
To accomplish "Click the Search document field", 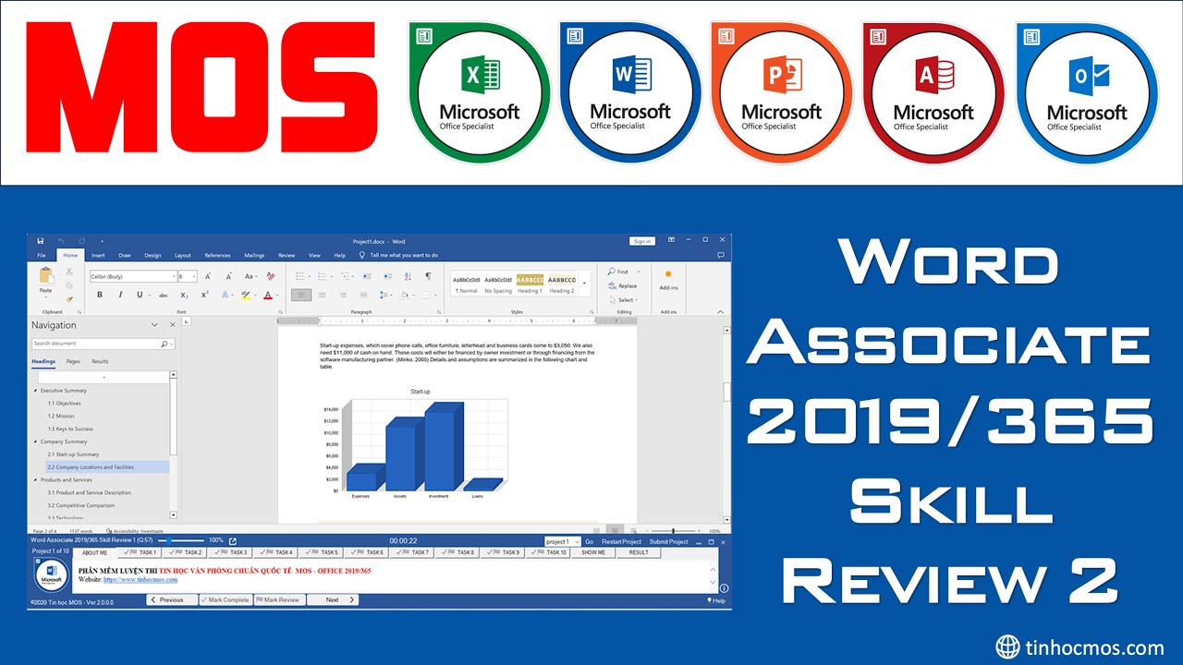I will click(x=103, y=344).
